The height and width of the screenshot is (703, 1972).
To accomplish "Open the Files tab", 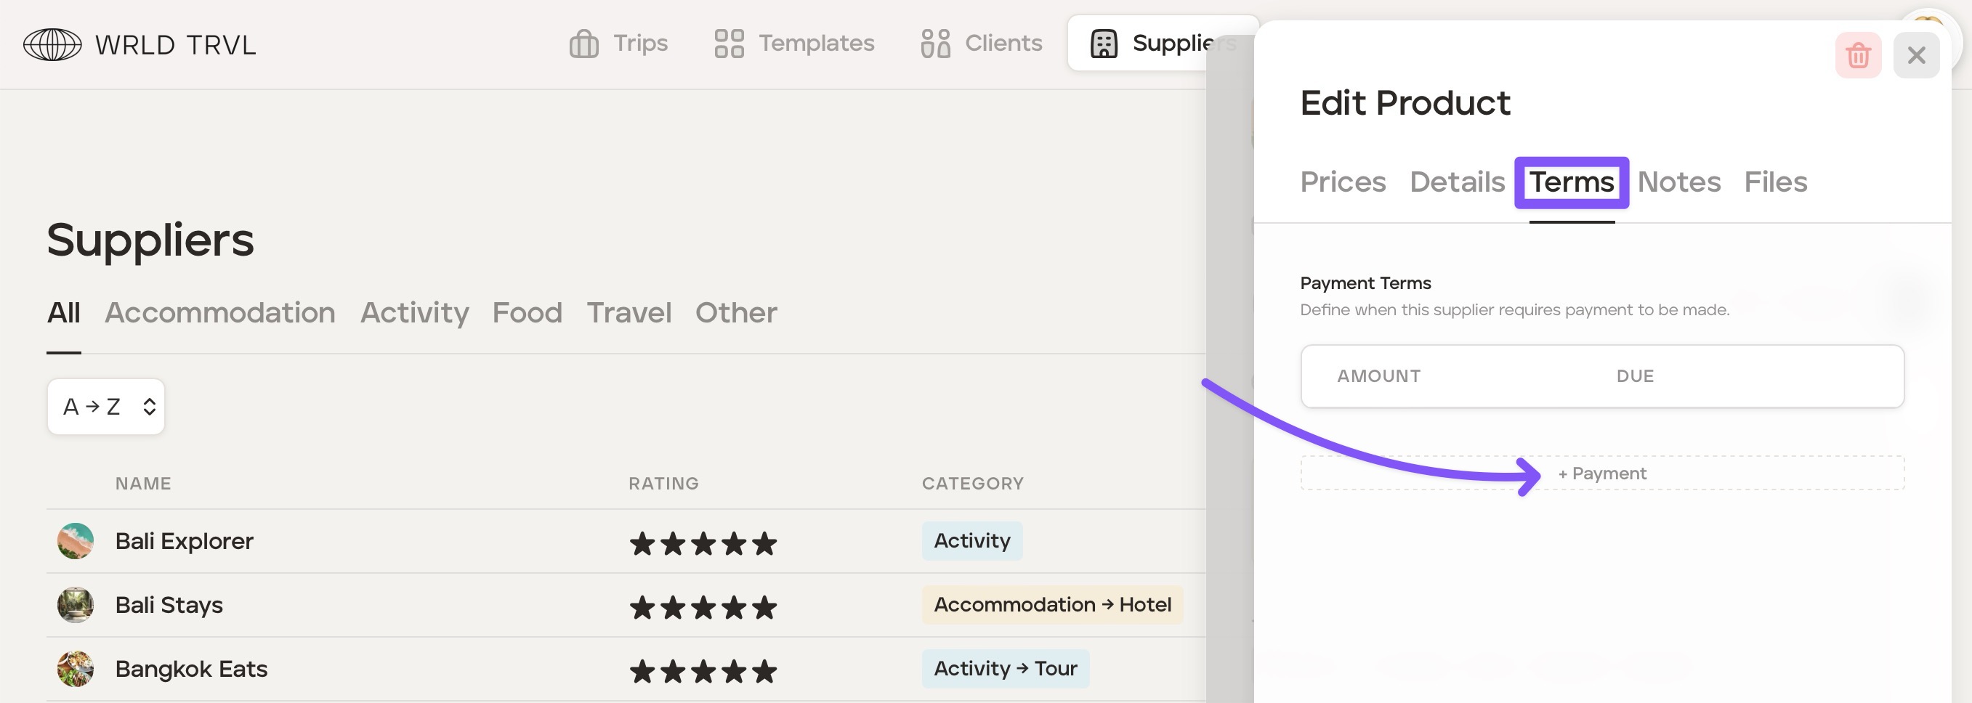I will coord(1774,182).
